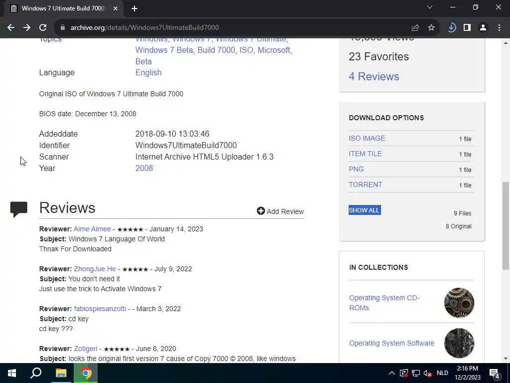This screenshot has width=510, height=383.
Task: Click the 23 Favorites text
Action: pos(379,57)
